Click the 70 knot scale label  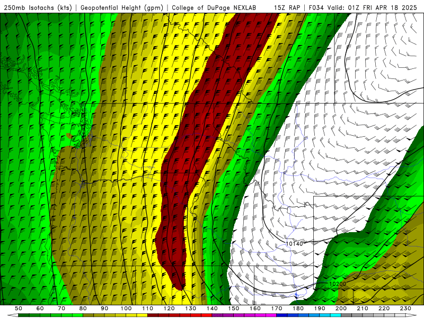tap(61, 308)
